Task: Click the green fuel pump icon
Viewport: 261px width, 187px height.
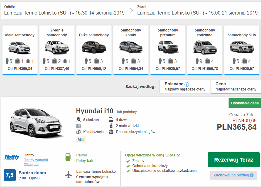Action: (x=69, y=157)
